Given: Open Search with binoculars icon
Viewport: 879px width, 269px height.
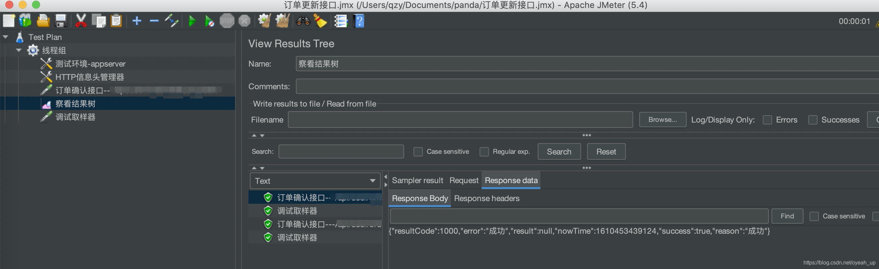Looking at the screenshot, I should click(303, 21).
